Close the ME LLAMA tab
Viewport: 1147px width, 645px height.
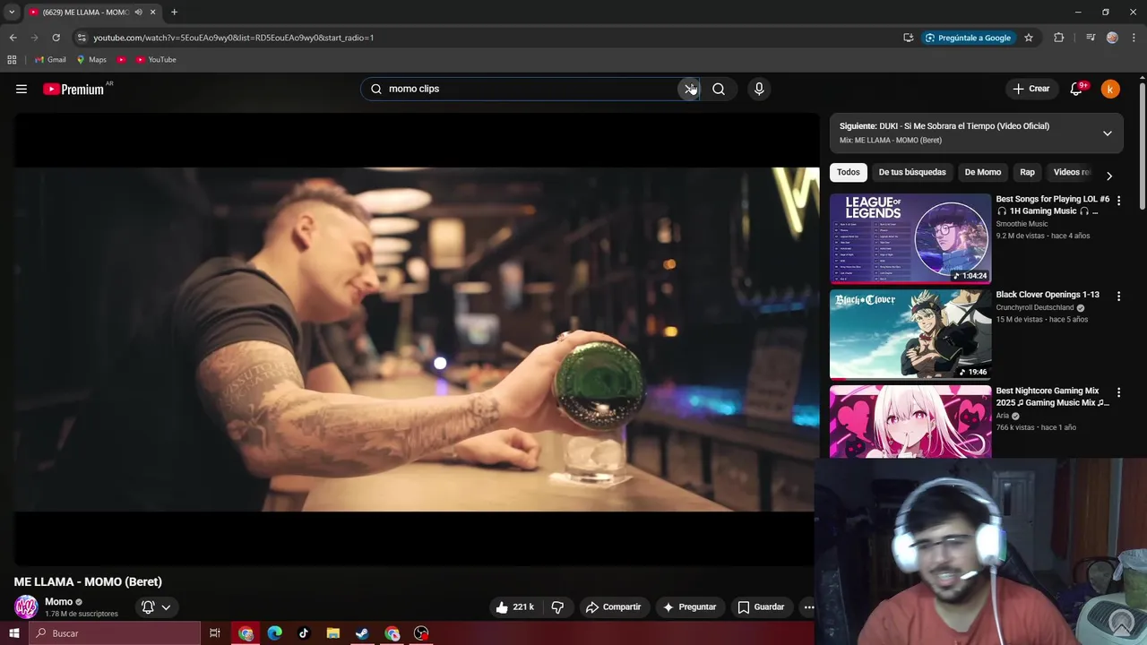152,12
